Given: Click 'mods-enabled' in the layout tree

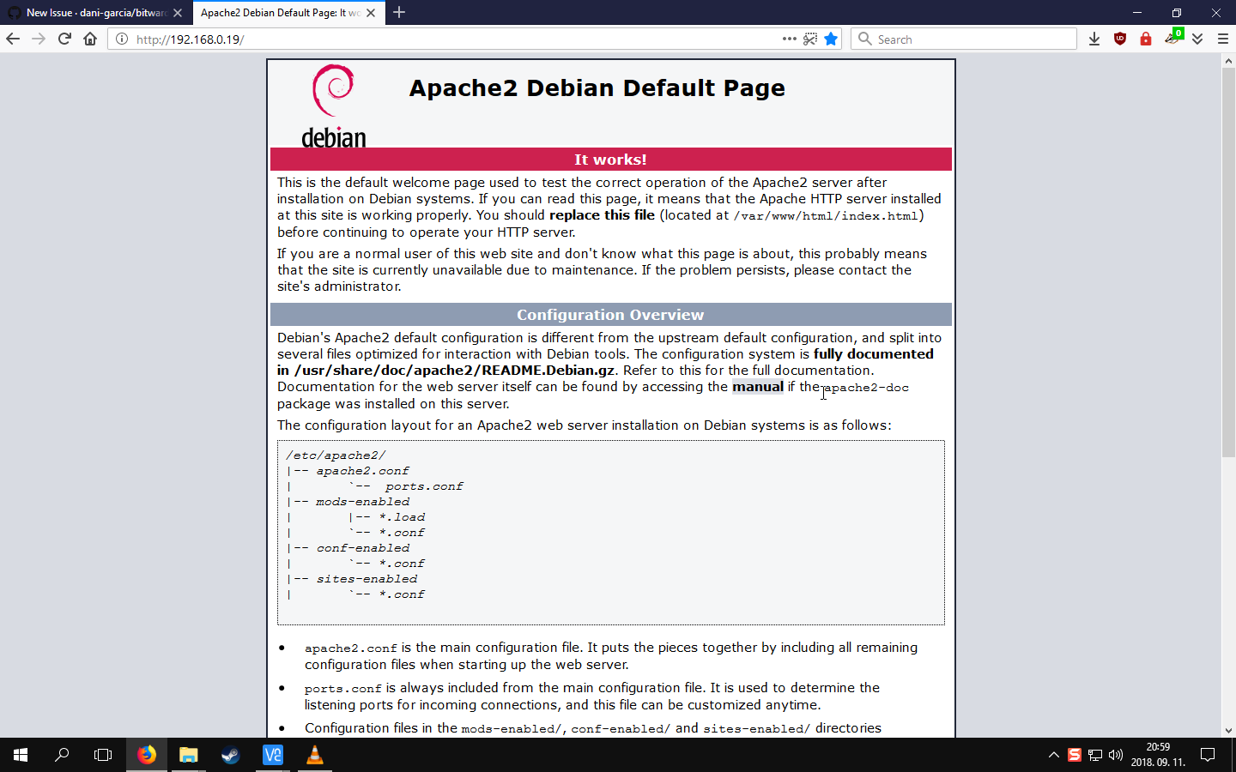Looking at the screenshot, I should 362,502.
